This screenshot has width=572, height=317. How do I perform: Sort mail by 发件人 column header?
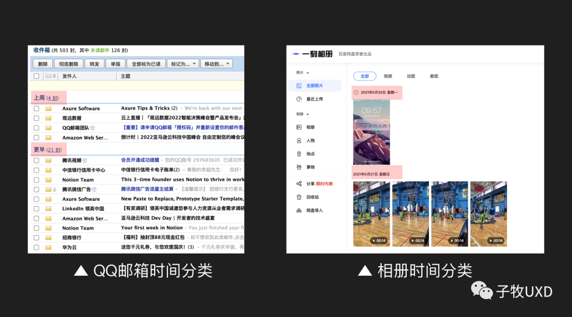[x=69, y=76]
